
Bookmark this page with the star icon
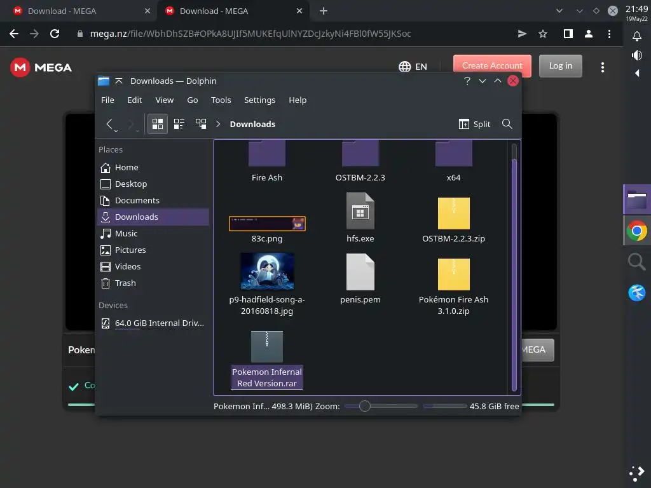pyautogui.click(x=543, y=34)
